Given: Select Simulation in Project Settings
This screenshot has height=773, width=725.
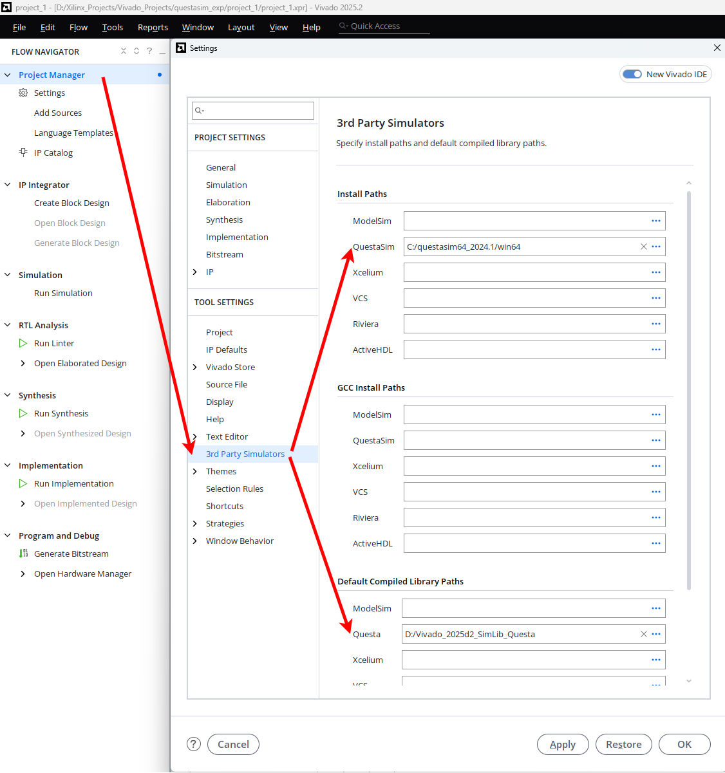Looking at the screenshot, I should (227, 185).
